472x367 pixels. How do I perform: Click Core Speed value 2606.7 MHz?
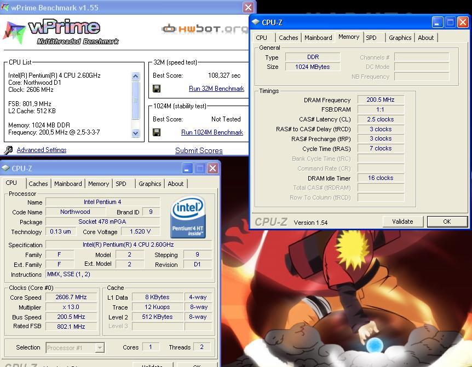tap(71, 298)
